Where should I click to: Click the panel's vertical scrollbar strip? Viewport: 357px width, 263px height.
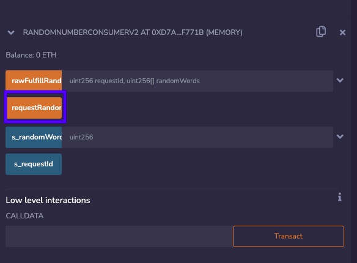point(354,131)
